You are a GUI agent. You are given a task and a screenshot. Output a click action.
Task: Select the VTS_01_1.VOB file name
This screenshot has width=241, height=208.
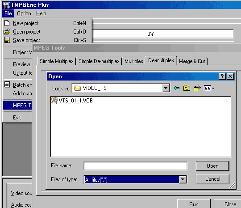pyautogui.click(x=75, y=101)
